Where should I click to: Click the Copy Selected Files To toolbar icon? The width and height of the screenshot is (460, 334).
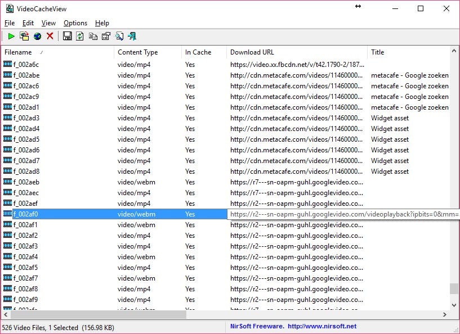[24, 37]
